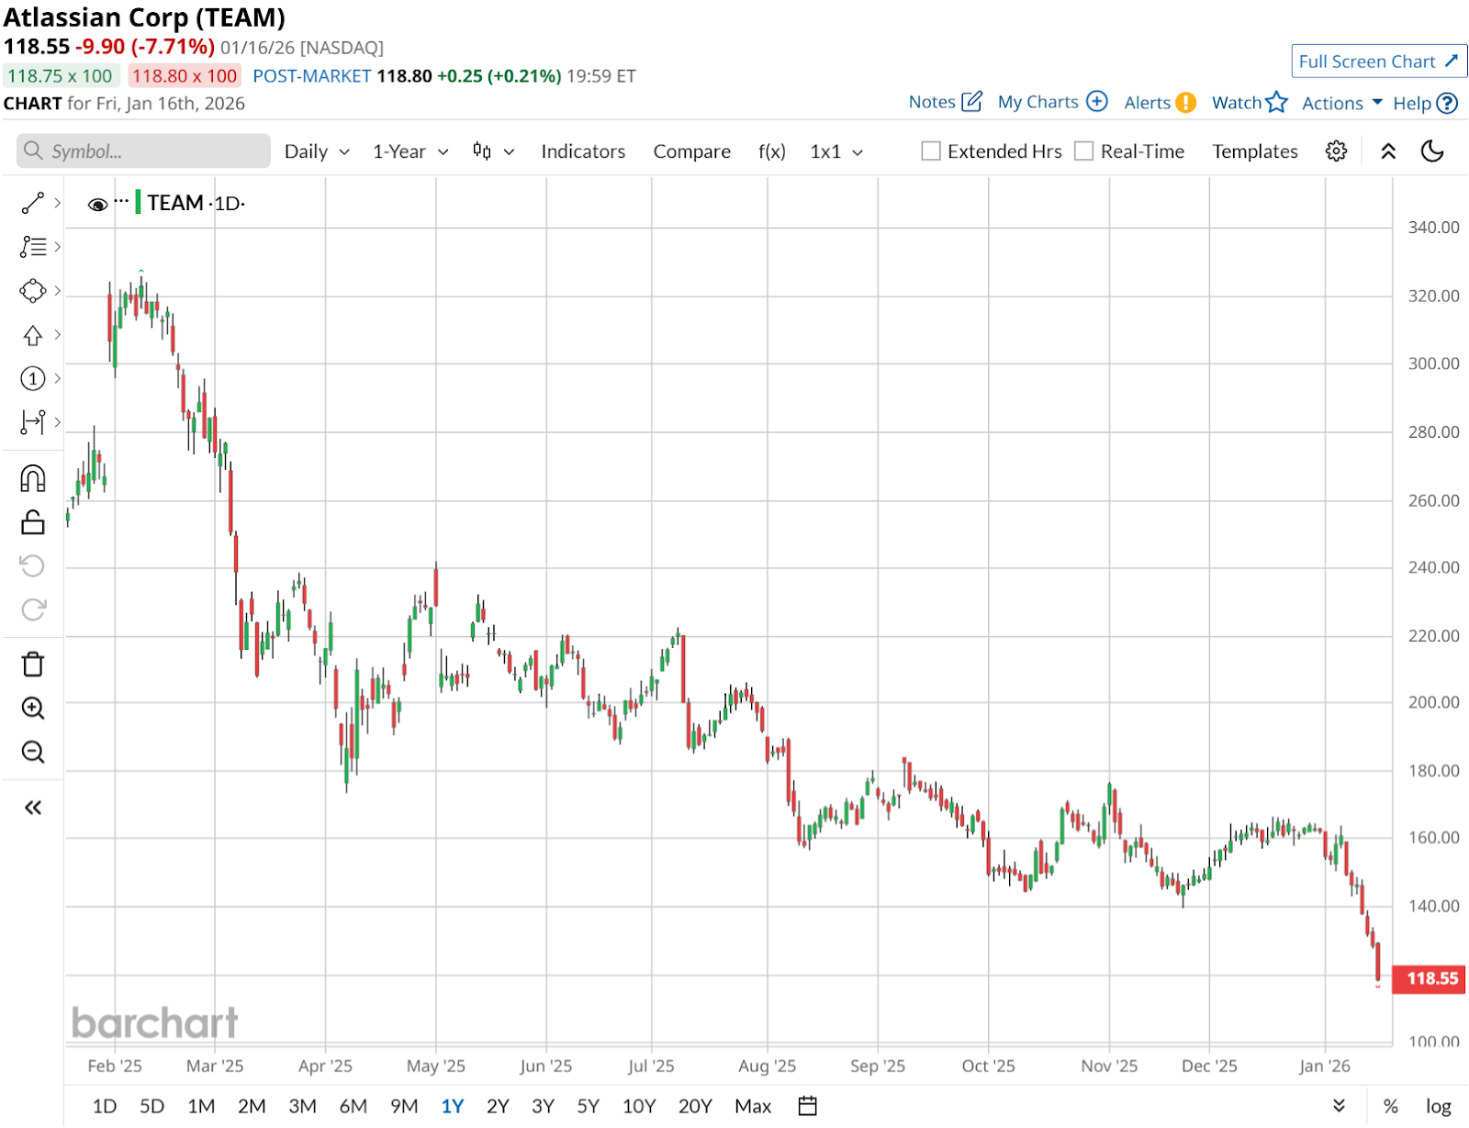Expand the Actions dropdown menu
This screenshot has height=1128, width=1469.
click(1341, 103)
